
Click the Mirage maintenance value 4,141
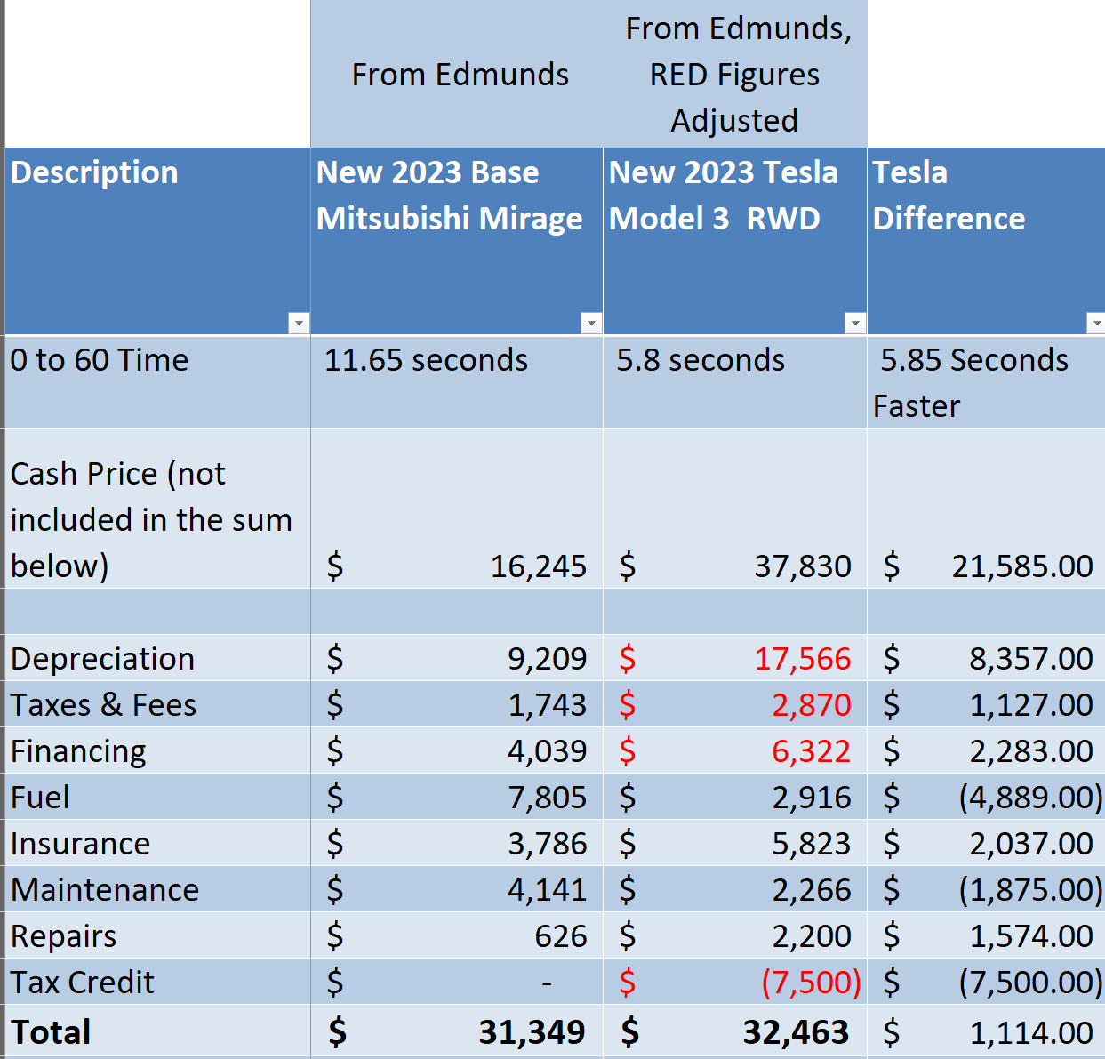point(547,890)
